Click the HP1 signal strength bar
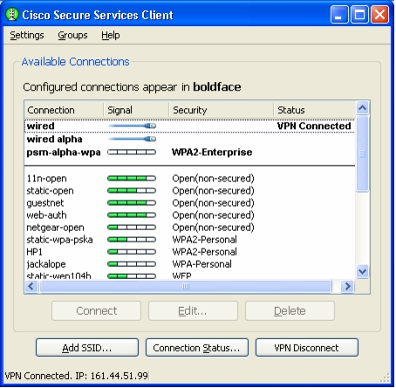Image resolution: width=396 pixels, height=388 pixels. click(x=132, y=252)
